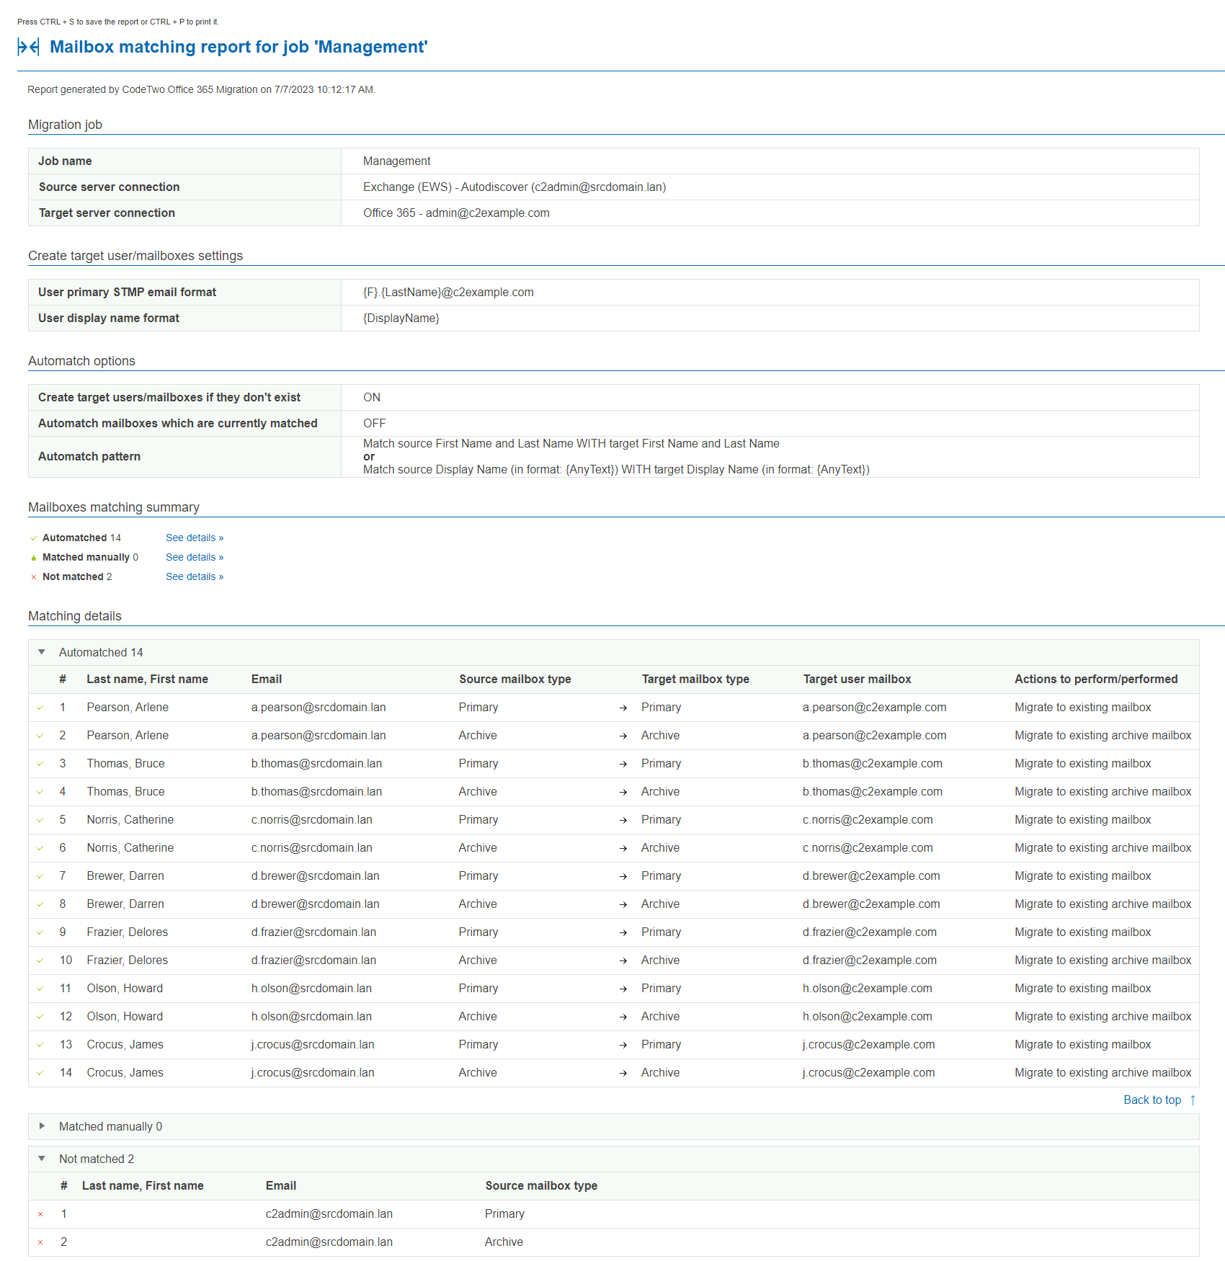Click the triangle icon beside Matched manually 0 summary
The image size is (1225, 1261).
[x=33, y=558]
